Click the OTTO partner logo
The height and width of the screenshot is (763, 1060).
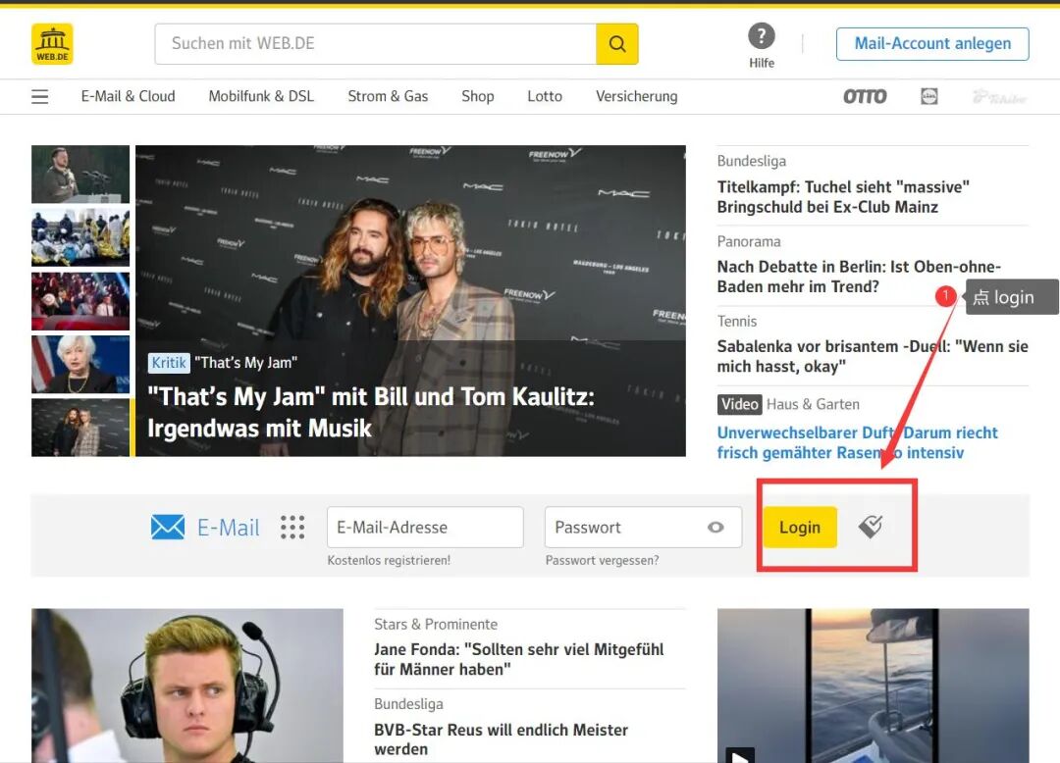tap(865, 96)
